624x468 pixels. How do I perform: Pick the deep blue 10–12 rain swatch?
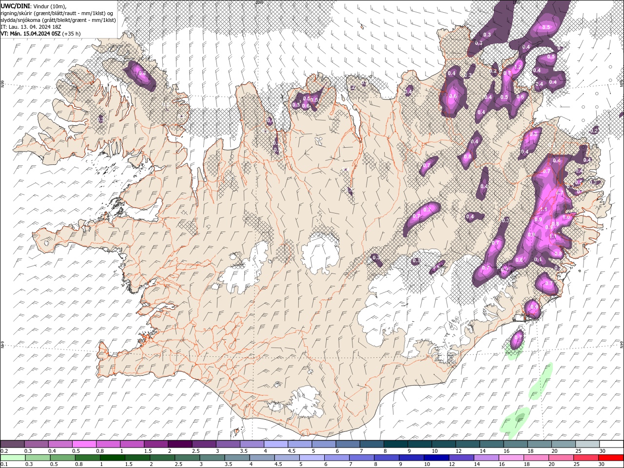(436, 458)
